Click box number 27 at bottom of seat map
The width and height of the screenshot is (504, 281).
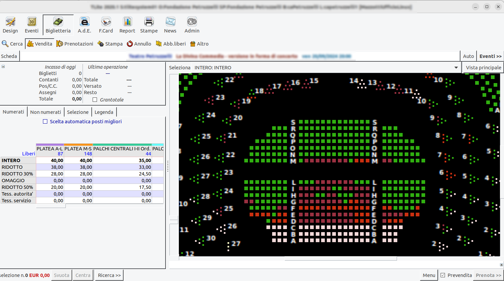tap(236, 243)
